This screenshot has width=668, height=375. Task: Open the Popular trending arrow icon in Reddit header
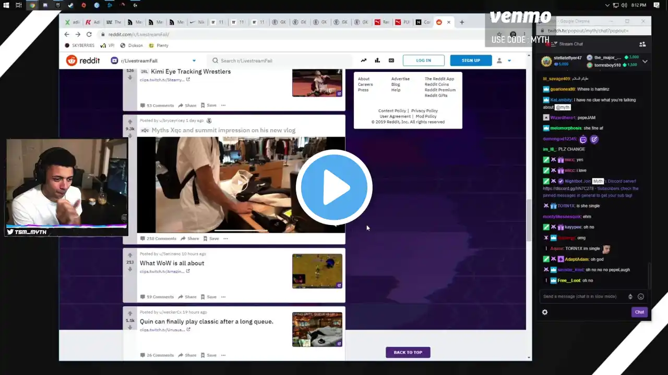coord(364,60)
